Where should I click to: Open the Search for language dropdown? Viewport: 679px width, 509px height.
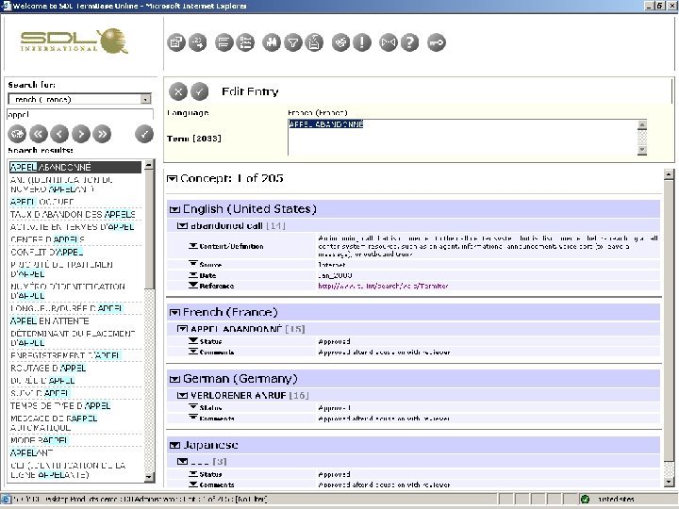(x=145, y=99)
